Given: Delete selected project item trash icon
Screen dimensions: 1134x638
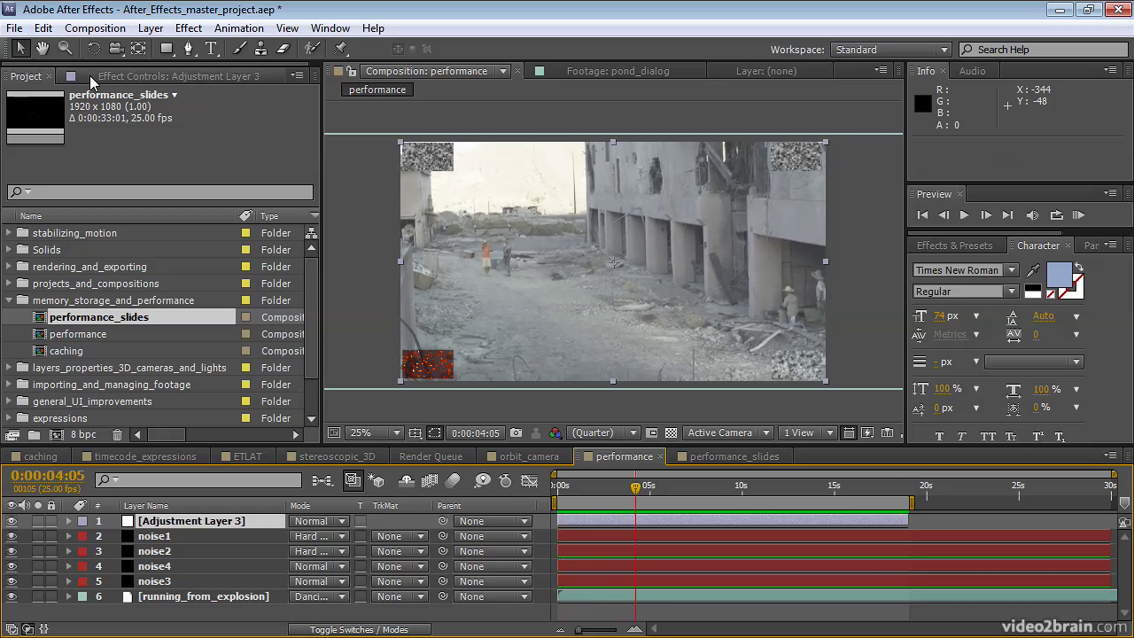Looking at the screenshot, I should [x=117, y=435].
